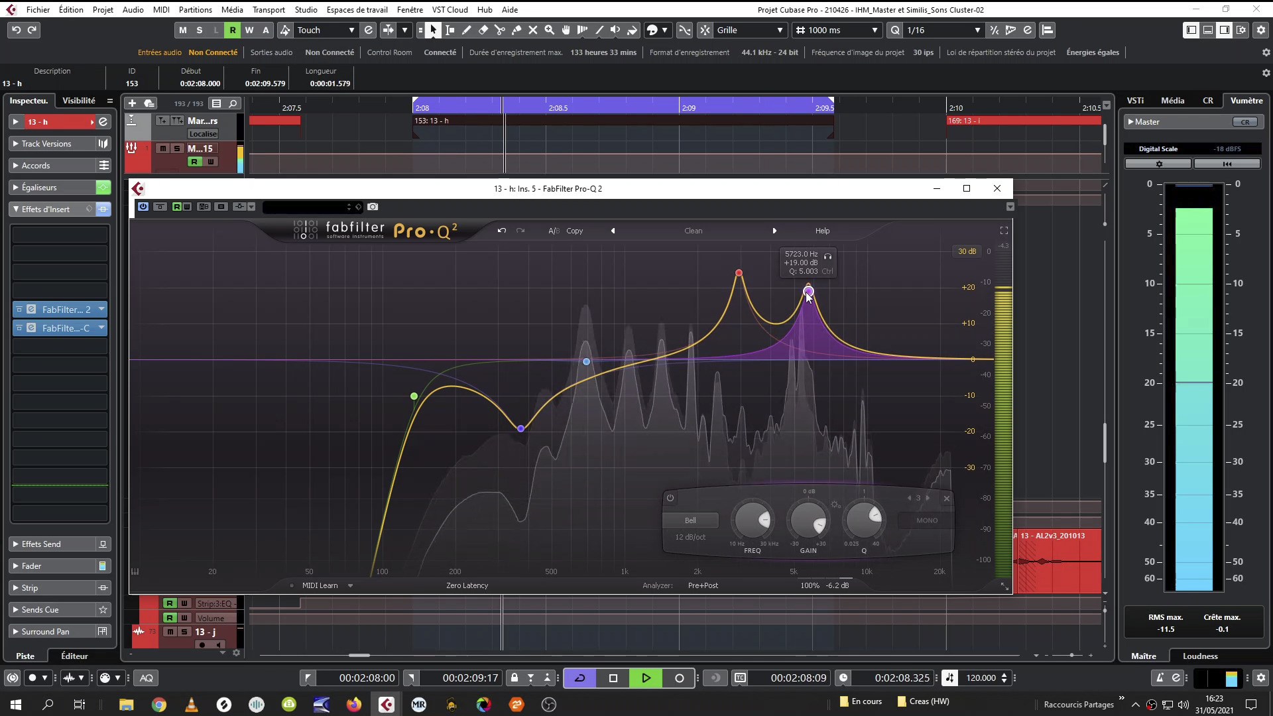Select the Glue tool
This screenshot has height=716, width=1273.
516,30
